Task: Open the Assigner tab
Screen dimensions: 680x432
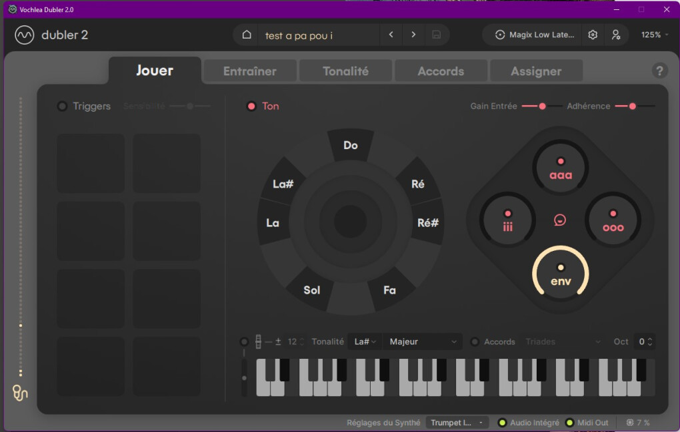Action: (536, 71)
